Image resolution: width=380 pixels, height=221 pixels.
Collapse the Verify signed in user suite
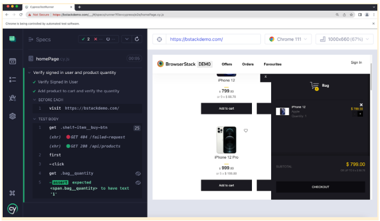[x=29, y=72]
